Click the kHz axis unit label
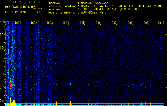Image resolution: width=167 pixels, height=106 pixels. click(x=2, y=21)
